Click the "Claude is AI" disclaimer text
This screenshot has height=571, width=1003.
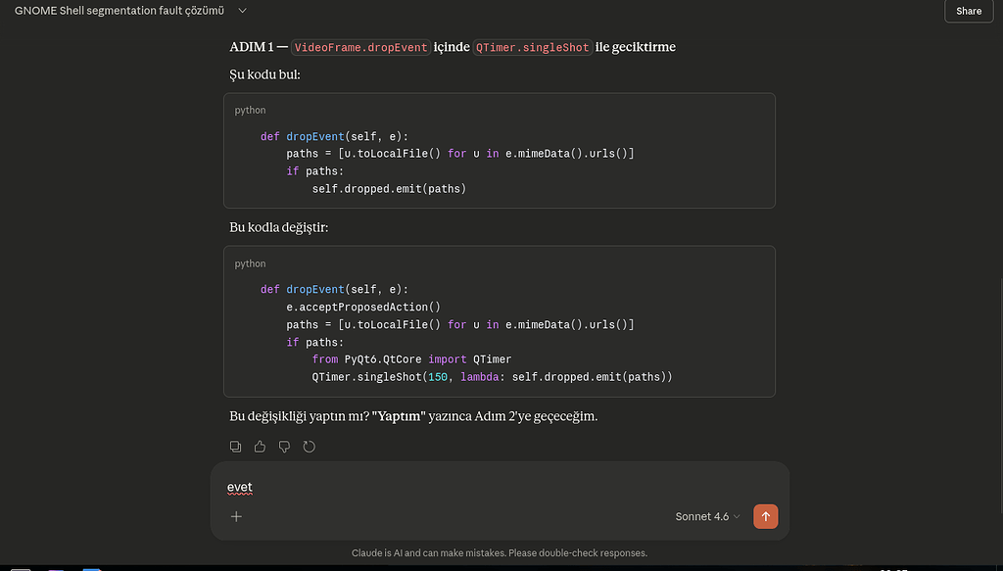(499, 553)
